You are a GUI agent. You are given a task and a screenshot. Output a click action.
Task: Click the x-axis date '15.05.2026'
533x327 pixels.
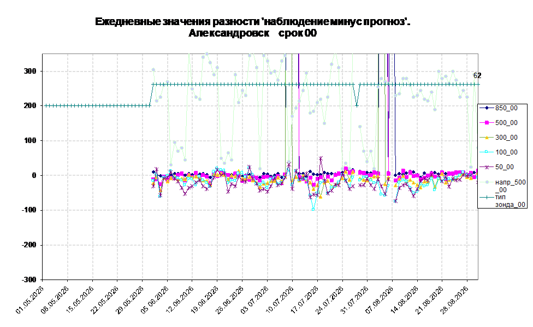[80, 300]
